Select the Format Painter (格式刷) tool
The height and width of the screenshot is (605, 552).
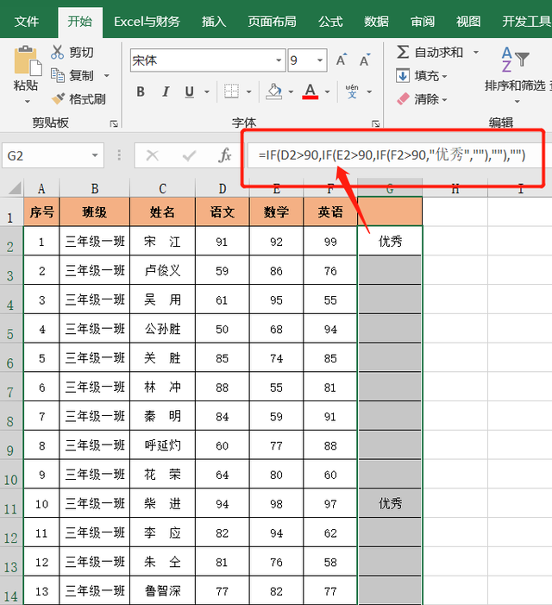[x=58, y=98]
